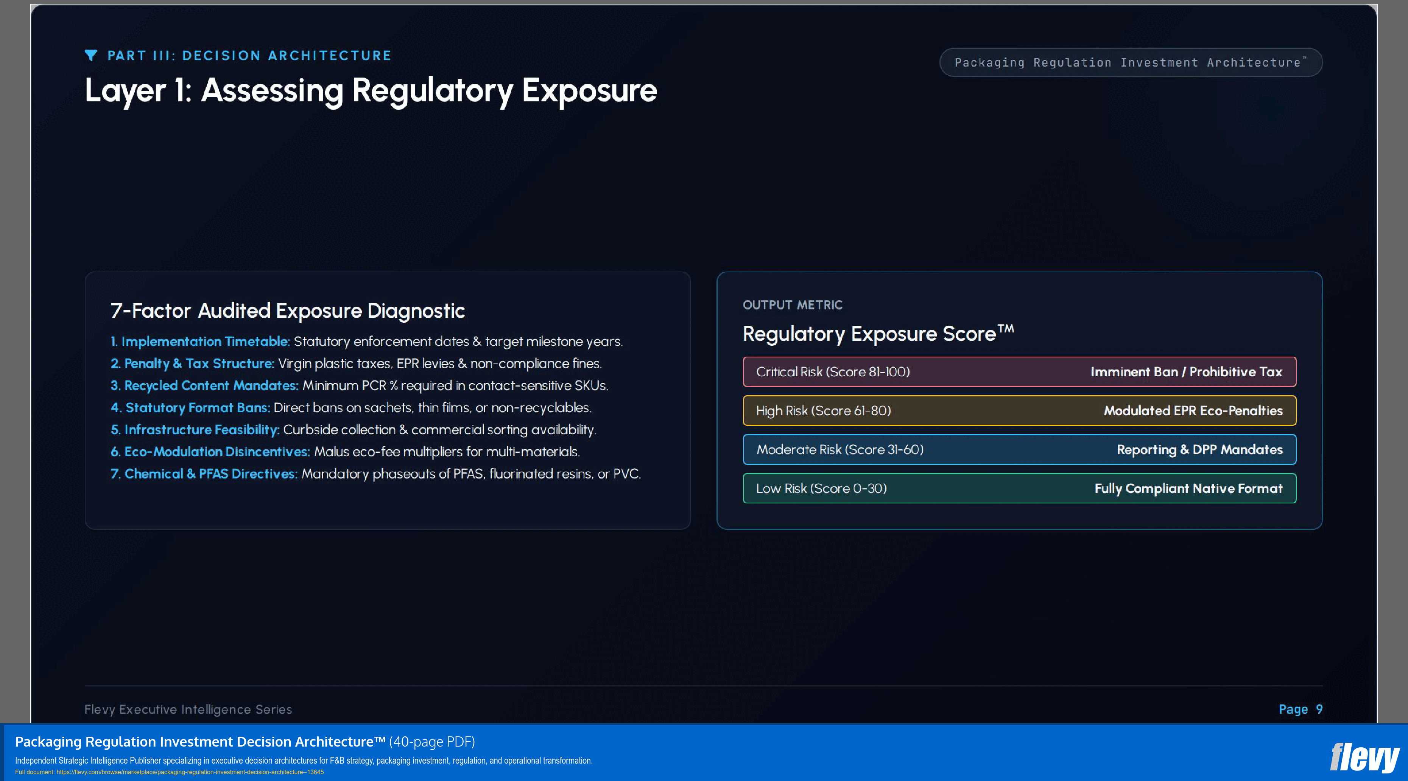Click the Independent Strategic Intelligence Publisher description
1408x781 pixels.
303,760
